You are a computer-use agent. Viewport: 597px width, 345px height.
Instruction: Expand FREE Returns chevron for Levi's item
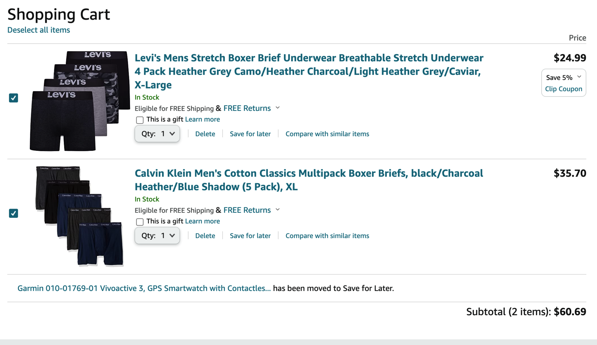coord(278,108)
